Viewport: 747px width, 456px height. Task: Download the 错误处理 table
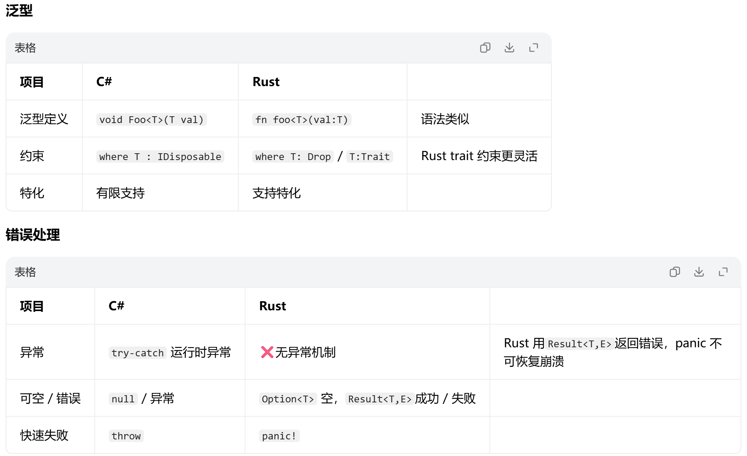point(699,272)
